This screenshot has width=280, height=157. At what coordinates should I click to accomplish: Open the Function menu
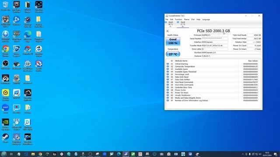178,19
